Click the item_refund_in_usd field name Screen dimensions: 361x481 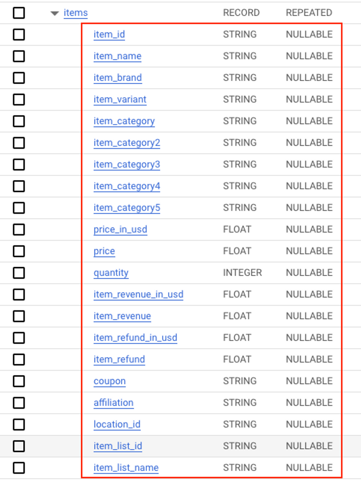click(x=135, y=338)
